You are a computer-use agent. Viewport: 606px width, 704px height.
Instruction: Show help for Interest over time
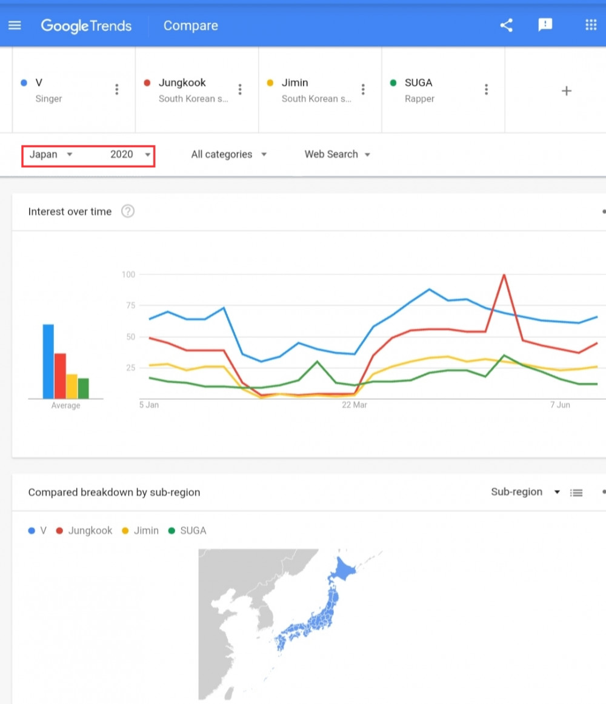point(128,211)
